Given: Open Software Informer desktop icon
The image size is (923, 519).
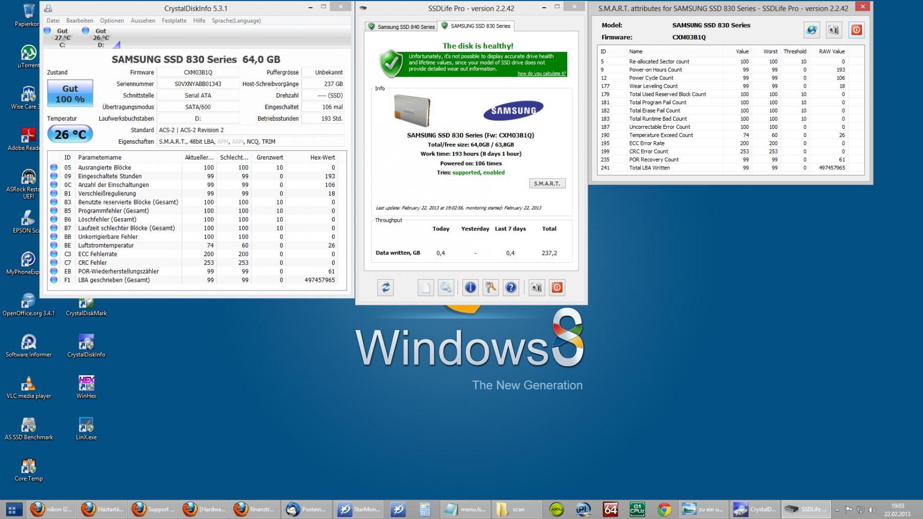Looking at the screenshot, I should tap(29, 345).
